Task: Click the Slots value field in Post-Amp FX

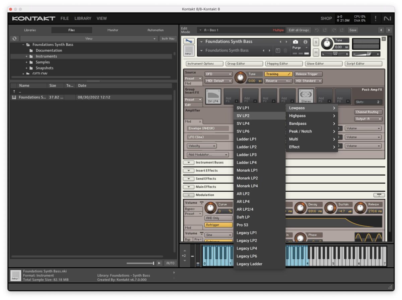Action: click(368, 102)
